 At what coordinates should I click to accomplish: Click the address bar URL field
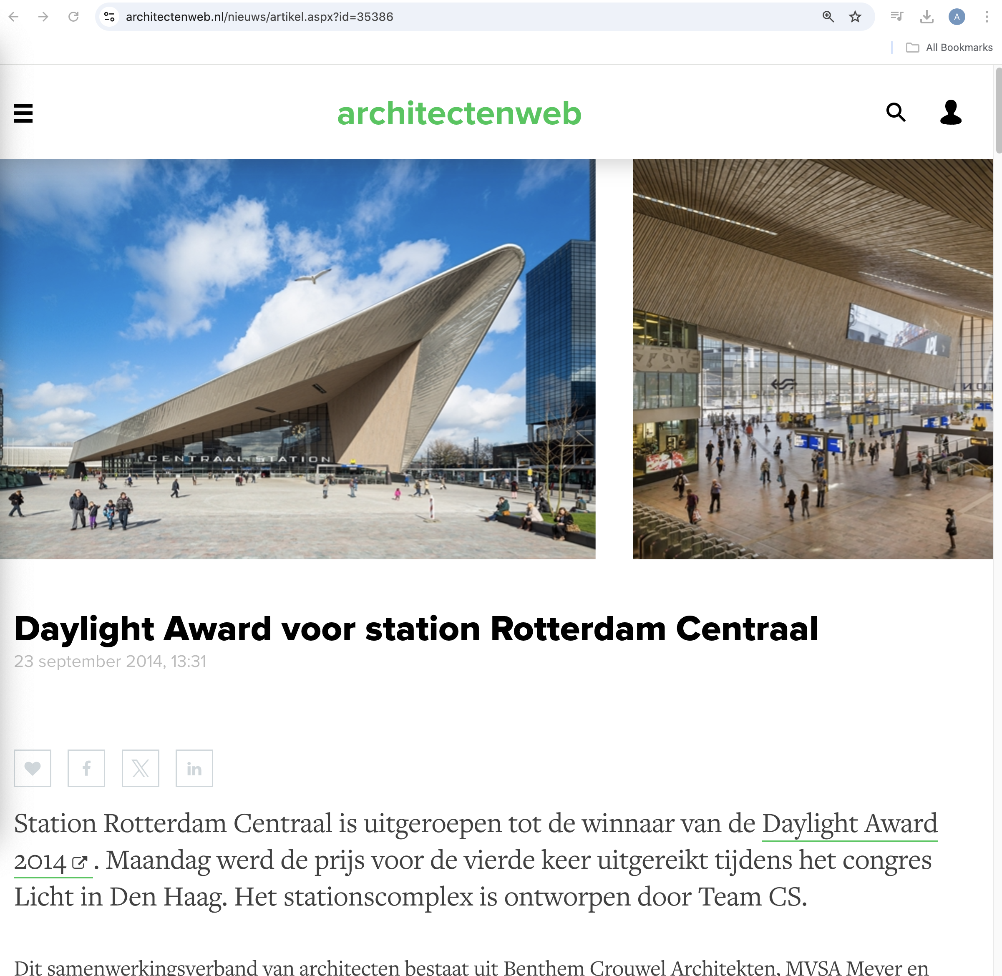pos(461,17)
